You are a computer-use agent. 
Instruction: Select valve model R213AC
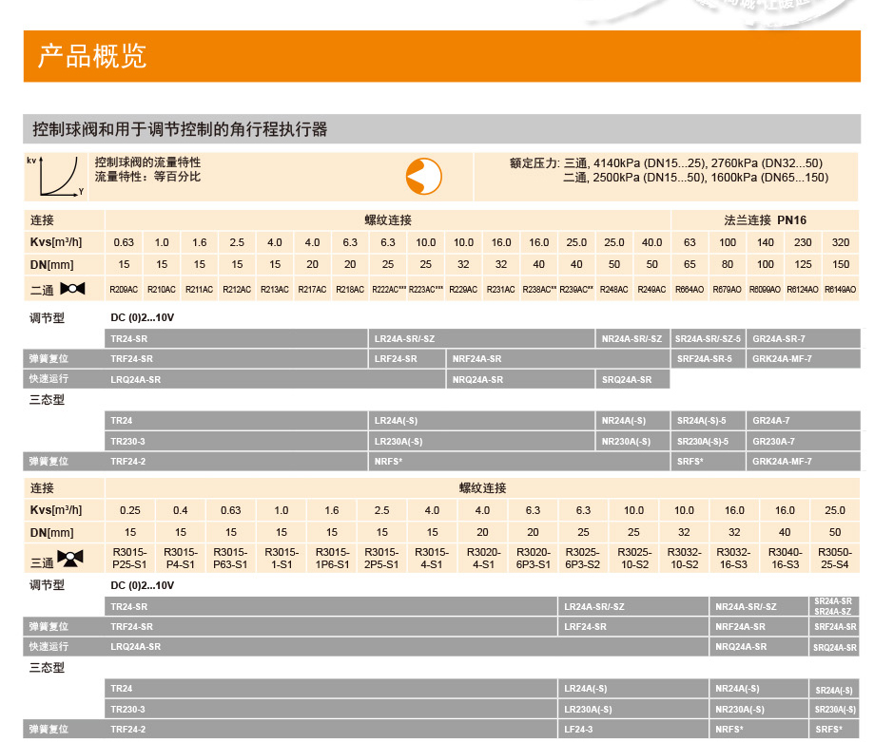click(275, 289)
